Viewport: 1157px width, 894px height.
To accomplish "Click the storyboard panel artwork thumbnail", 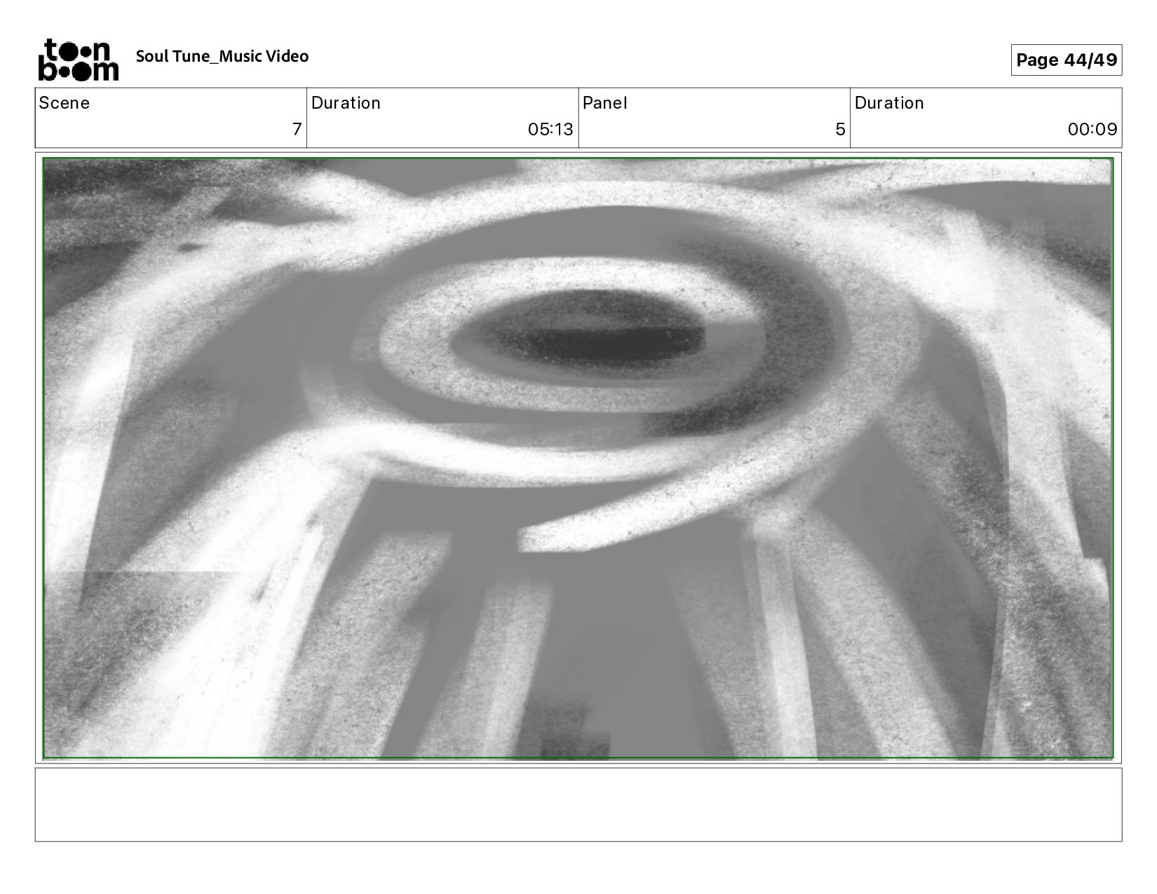I will pos(578,458).
